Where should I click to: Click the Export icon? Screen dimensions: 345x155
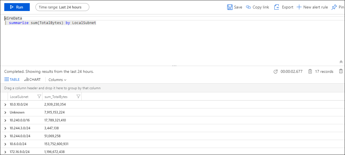coord(277,7)
